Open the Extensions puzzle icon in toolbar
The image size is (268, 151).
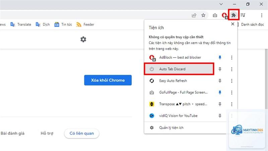[233, 15]
